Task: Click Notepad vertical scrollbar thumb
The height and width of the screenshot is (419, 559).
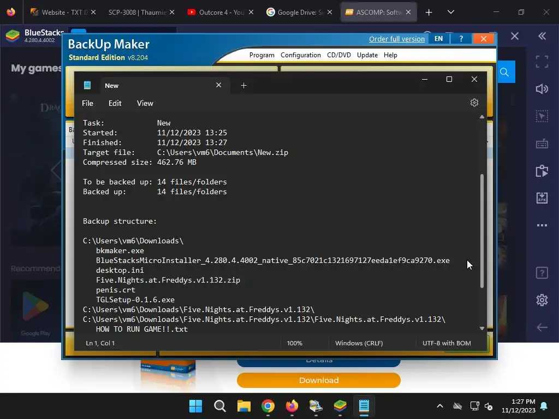Action: (x=482, y=231)
